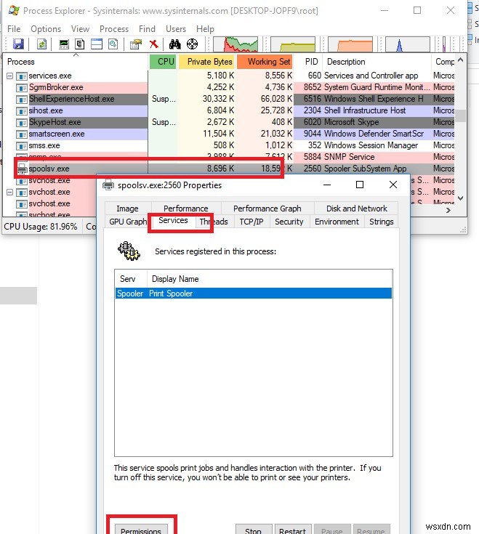Sort by Working Set column header

[265, 62]
